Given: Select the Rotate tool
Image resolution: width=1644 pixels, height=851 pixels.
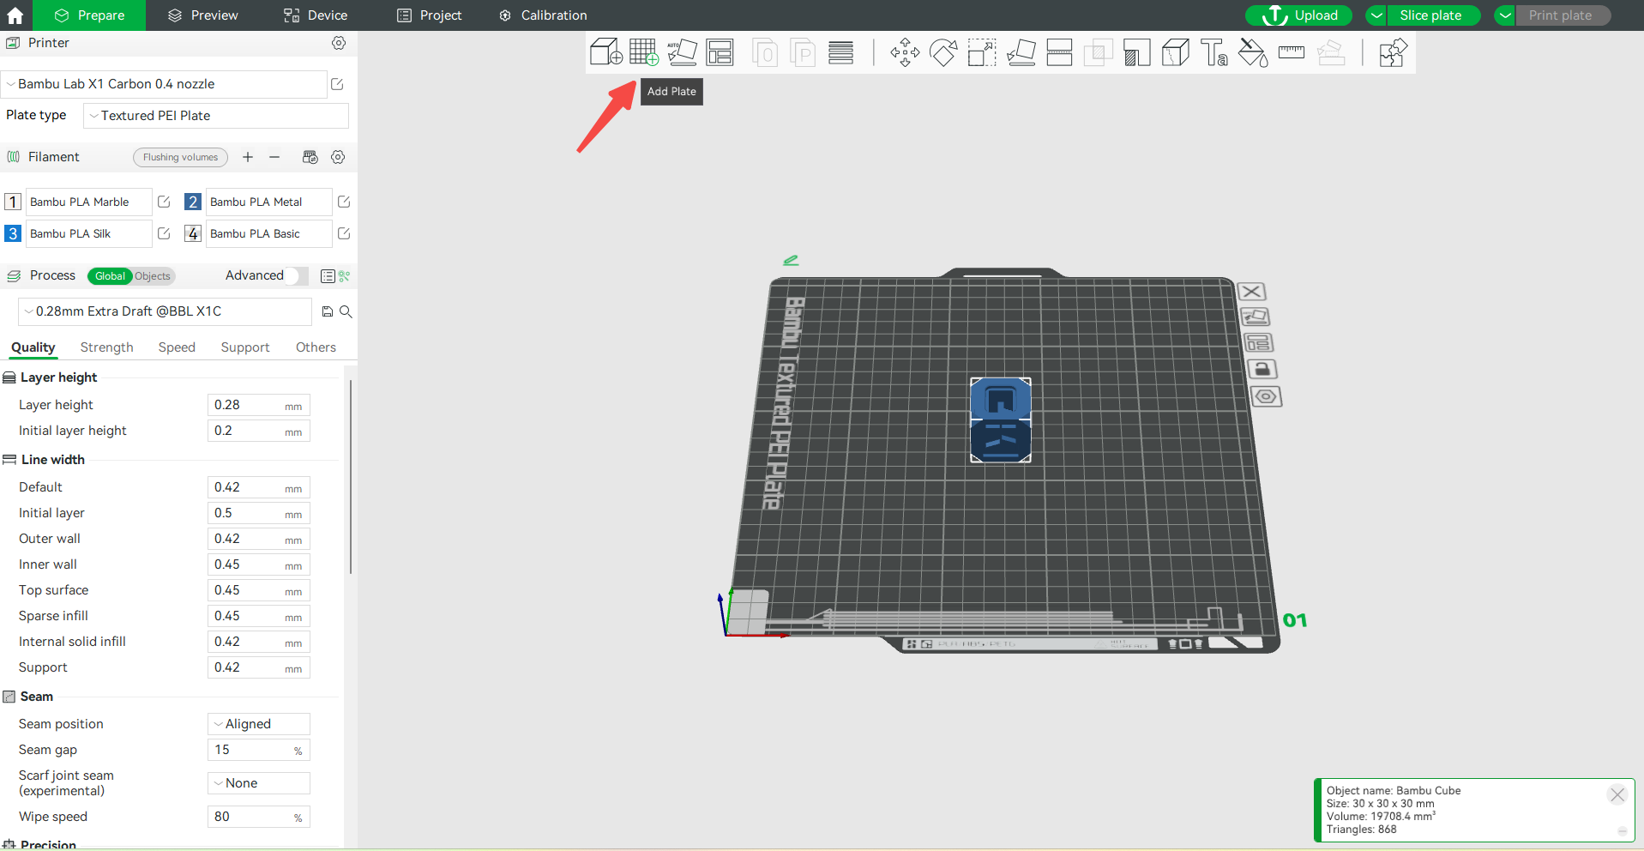Looking at the screenshot, I should (x=943, y=52).
